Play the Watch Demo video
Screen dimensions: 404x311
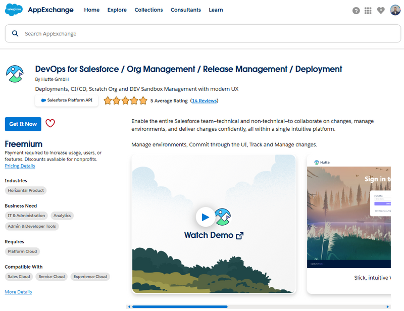point(206,217)
